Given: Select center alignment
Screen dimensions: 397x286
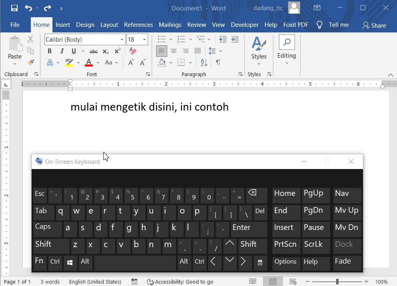Looking at the screenshot, I should pyautogui.click(x=174, y=51).
